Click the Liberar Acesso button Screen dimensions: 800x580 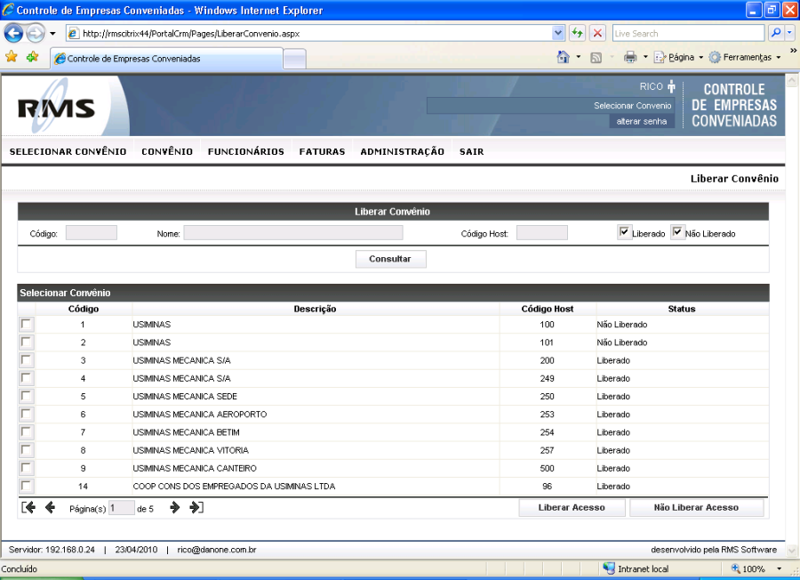(x=572, y=507)
